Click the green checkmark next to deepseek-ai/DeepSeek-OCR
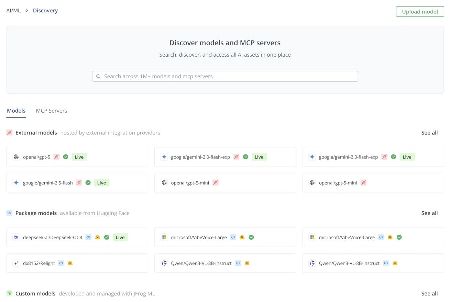 (107, 237)
